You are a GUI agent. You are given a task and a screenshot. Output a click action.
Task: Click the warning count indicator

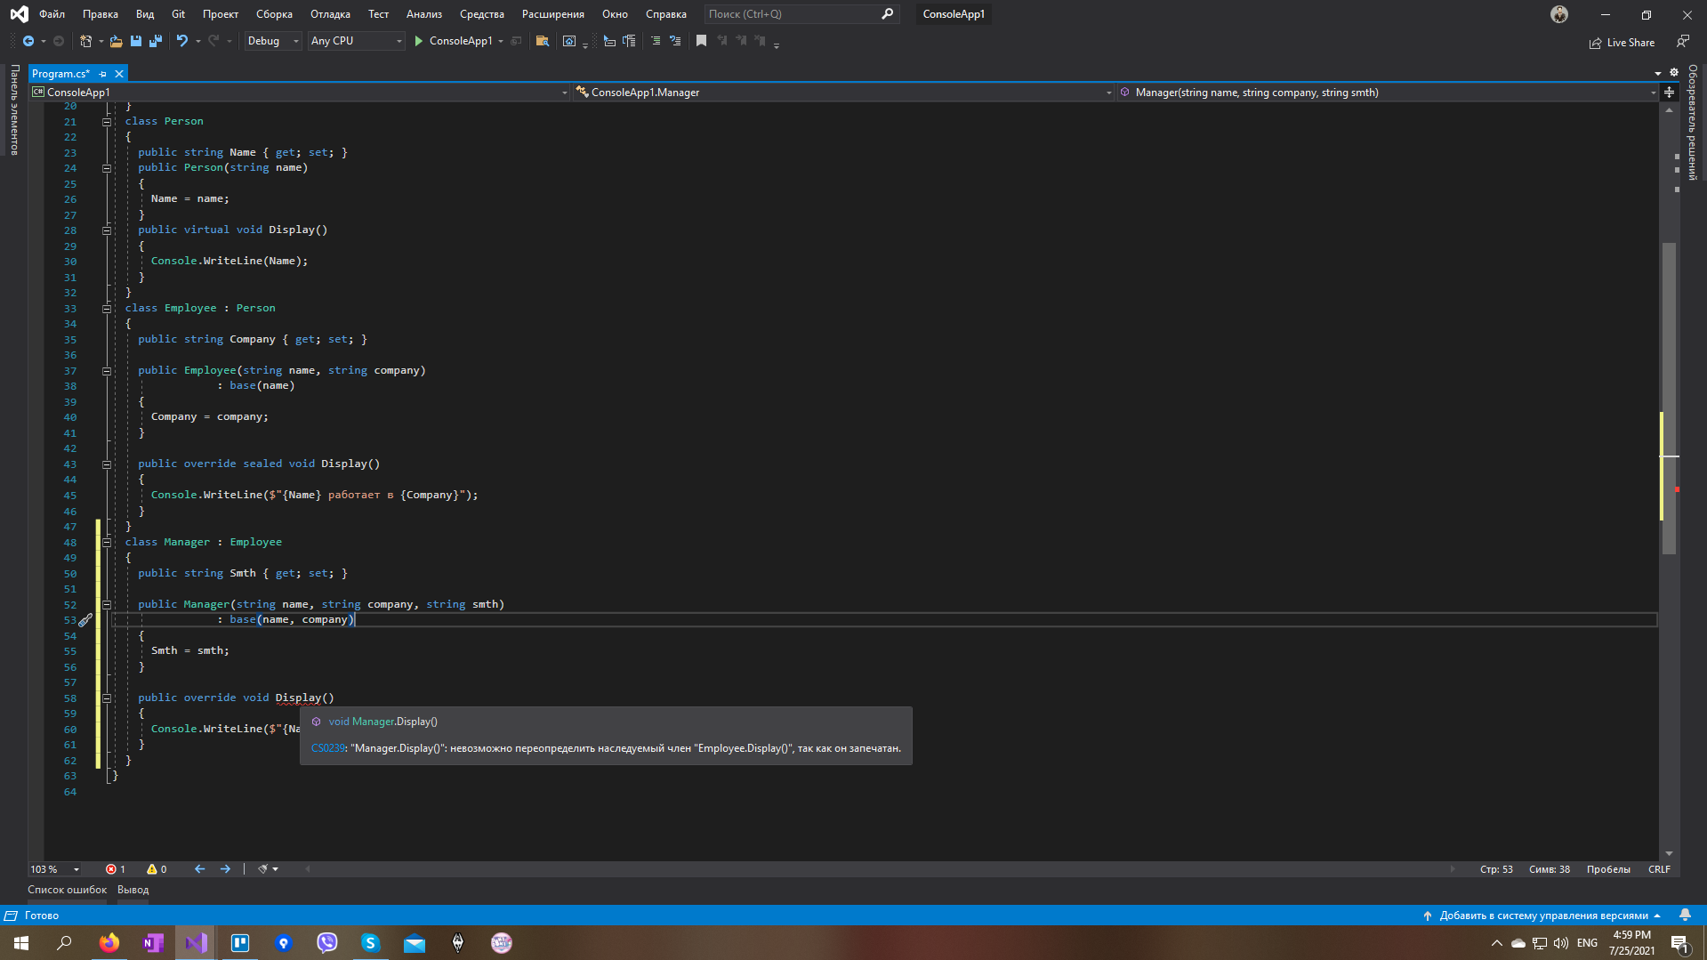pyautogui.click(x=157, y=869)
